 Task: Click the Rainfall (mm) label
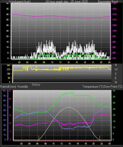[8, 87]
